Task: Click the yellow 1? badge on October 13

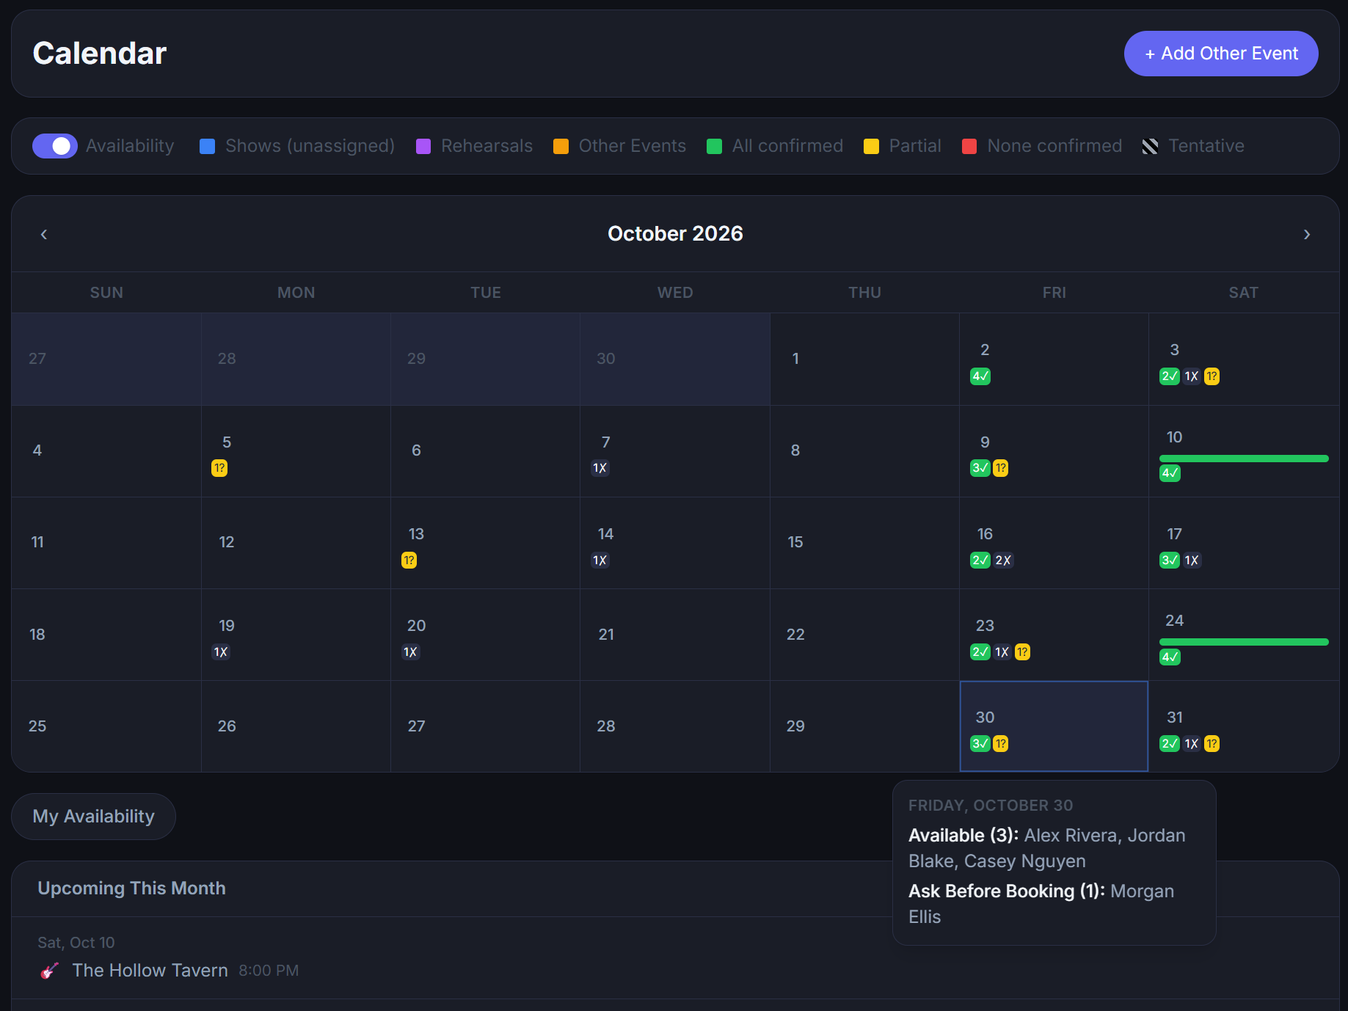Action: pos(409,561)
